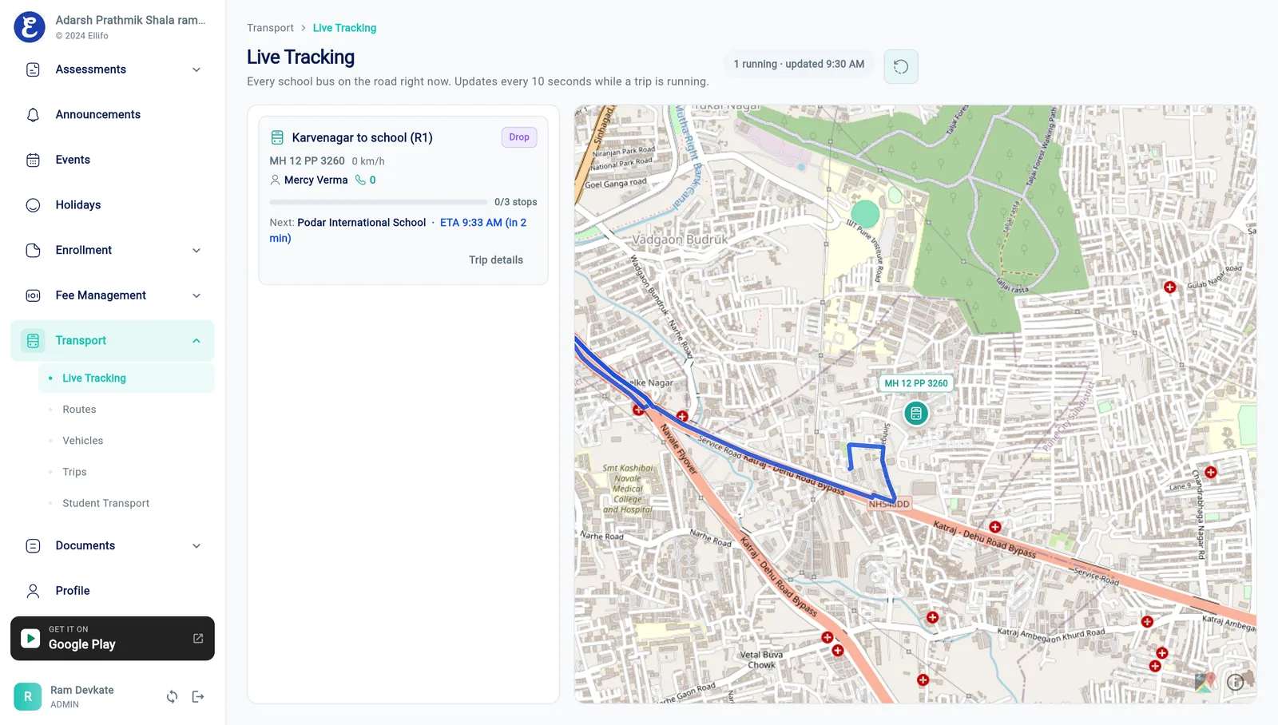Viewport: 1278px width, 725px height.
Task: Click the map info attribution icon
Action: pyautogui.click(x=1235, y=682)
